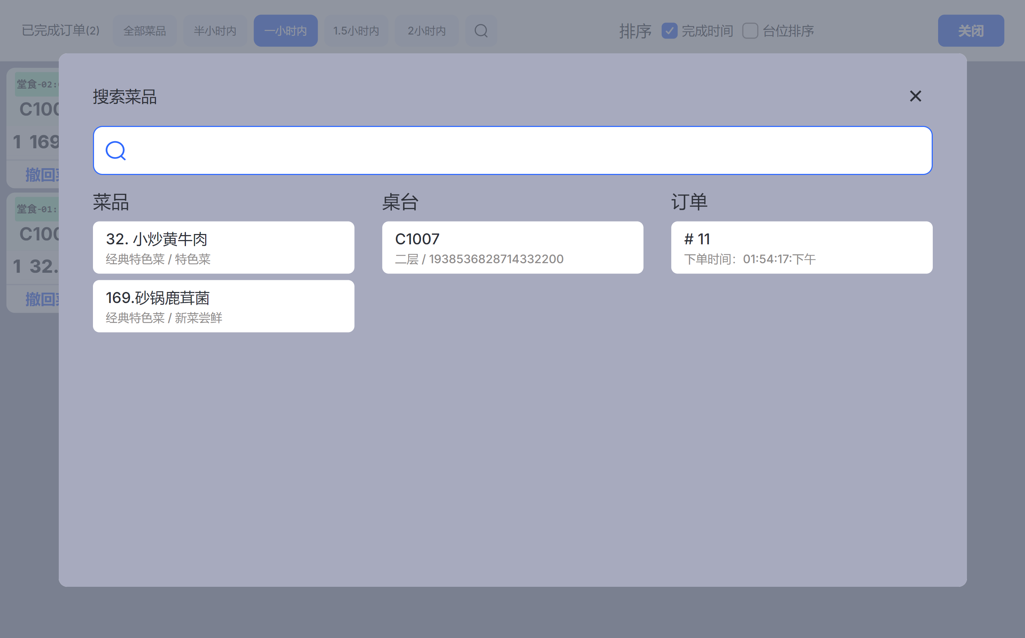Open order # 11 result
Screen dimensions: 1025x638
click(801, 248)
